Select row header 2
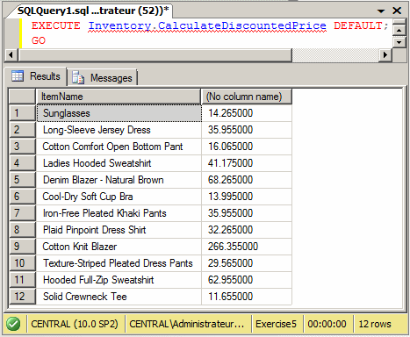This screenshot has height=337, width=410. [22, 130]
